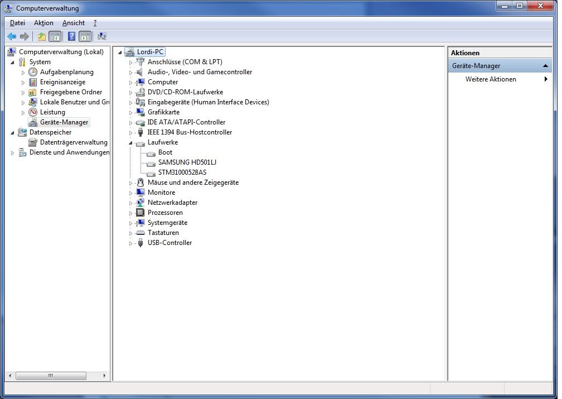Toggle the Action pane toolbar icon
562x399 pixels.
click(85, 36)
